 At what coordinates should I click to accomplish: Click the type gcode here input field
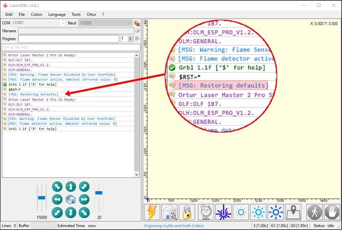click(x=70, y=47)
